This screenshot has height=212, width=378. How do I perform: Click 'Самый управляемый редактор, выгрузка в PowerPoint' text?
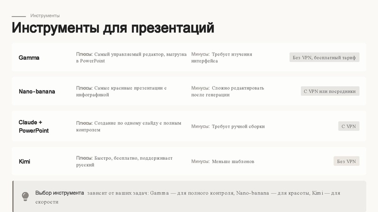coord(132,57)
